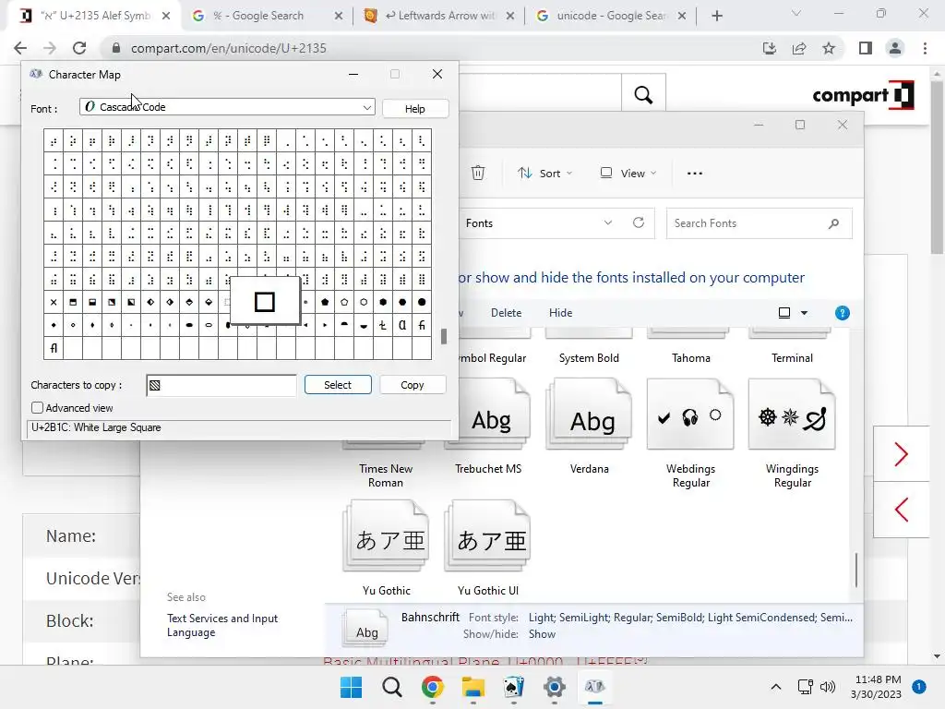
Task: Select the U+2135 Alef Symbol tab
Action: 93,16
